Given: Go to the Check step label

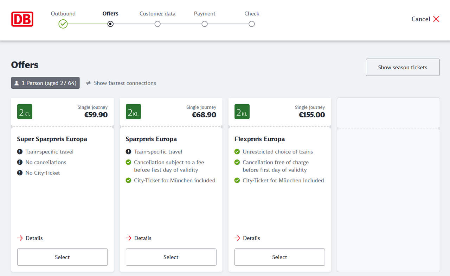Looking at the screenshot, I should click(x=252, y=14).
